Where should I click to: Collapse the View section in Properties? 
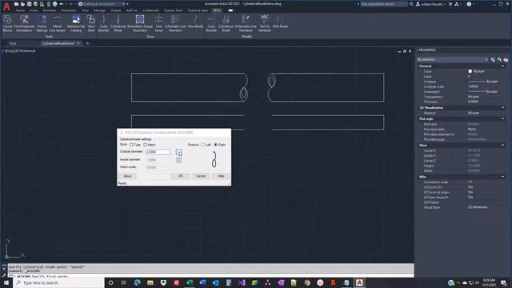[x=503, y=145]
